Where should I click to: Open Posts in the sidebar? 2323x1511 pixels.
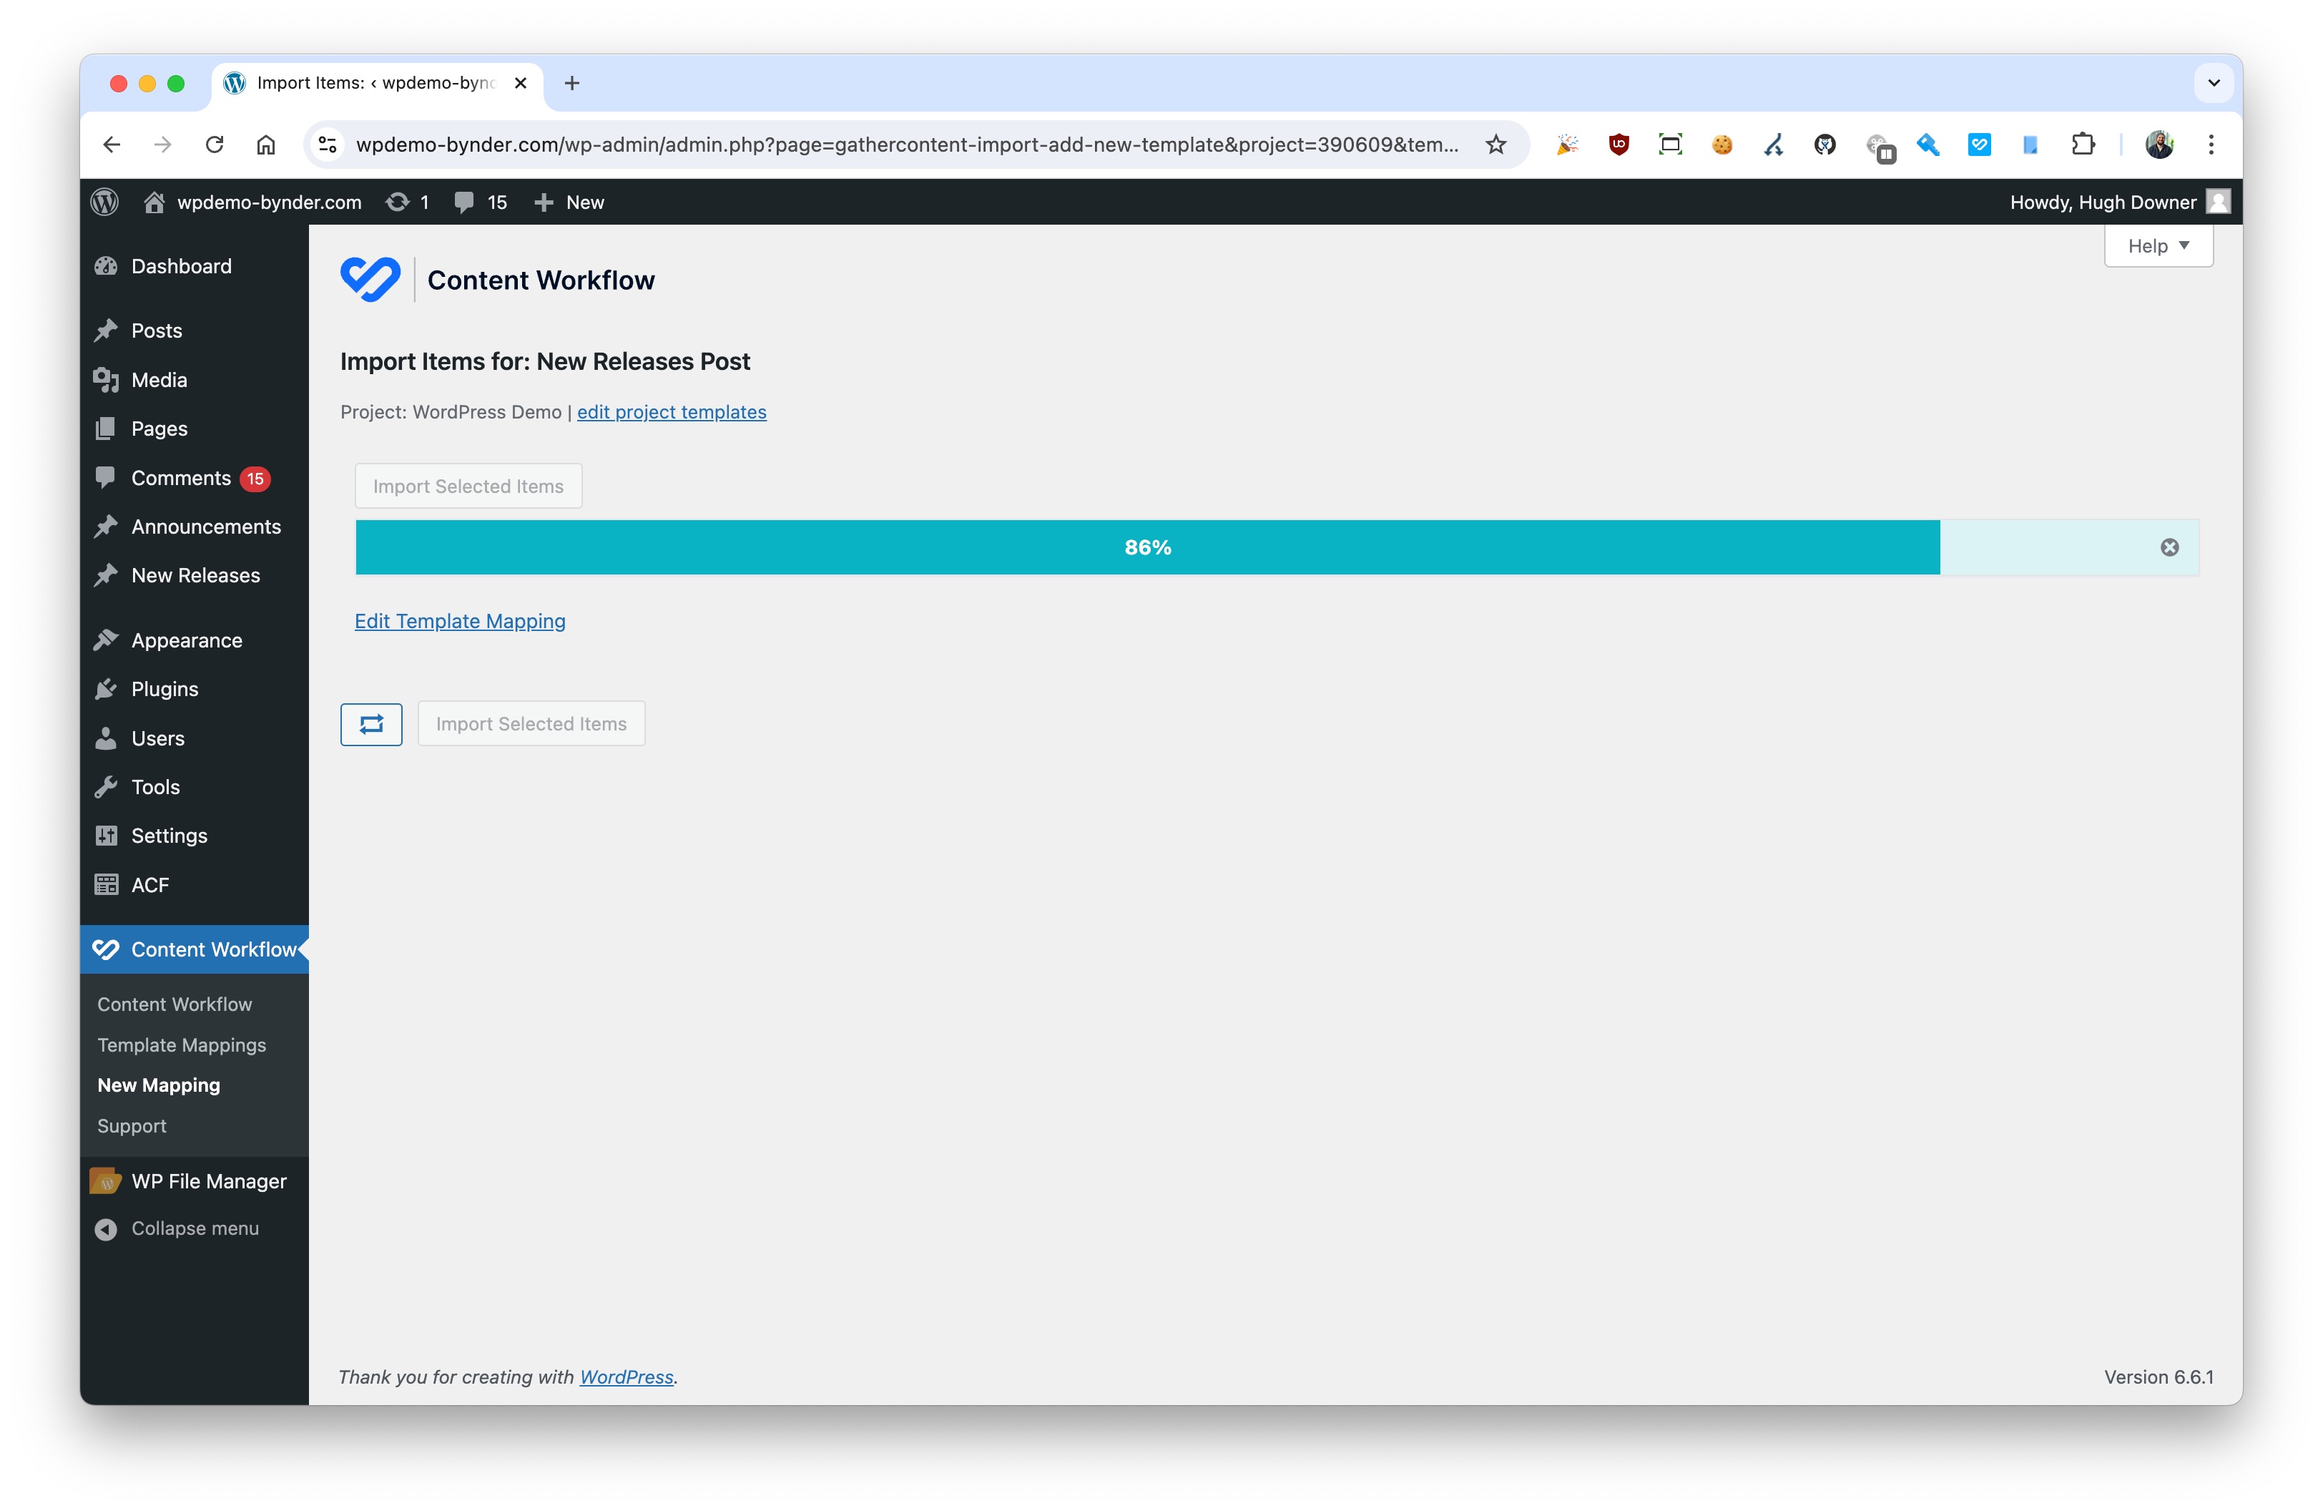pos(195,331)
